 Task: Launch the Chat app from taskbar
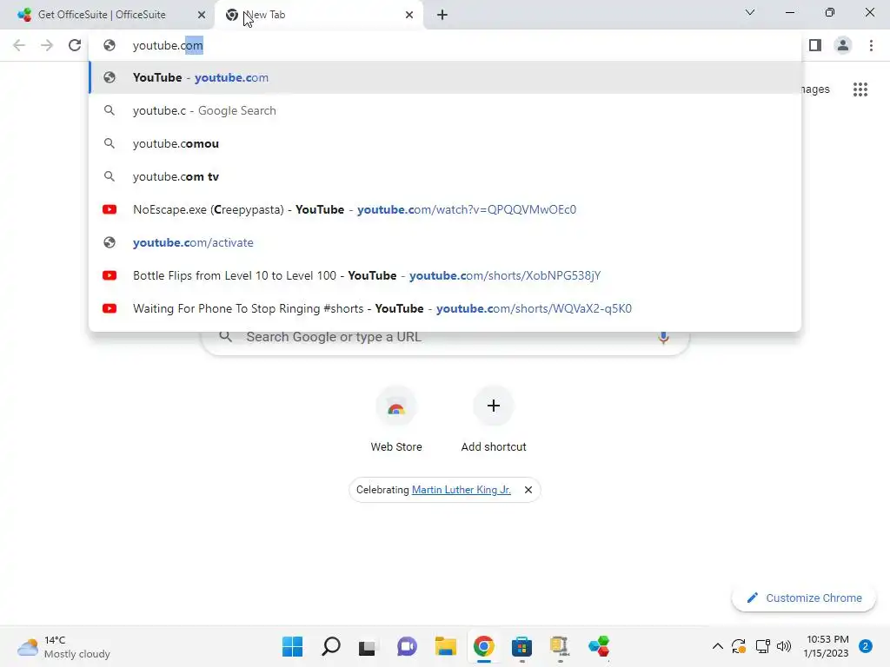click(407, 646)
